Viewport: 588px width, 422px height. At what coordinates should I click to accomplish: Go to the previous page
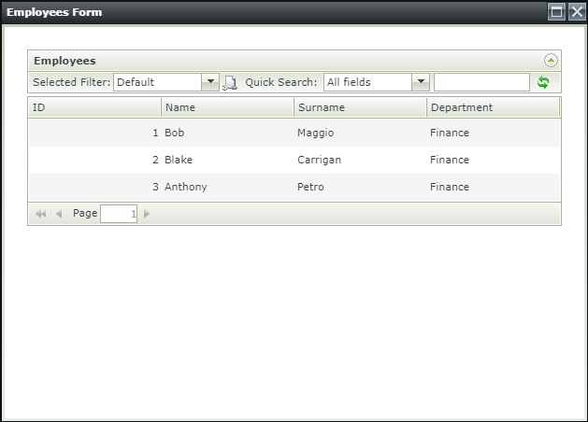point(58,214)
